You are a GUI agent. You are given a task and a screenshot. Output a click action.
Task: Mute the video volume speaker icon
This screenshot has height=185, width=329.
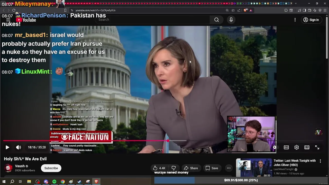point(19,147)
